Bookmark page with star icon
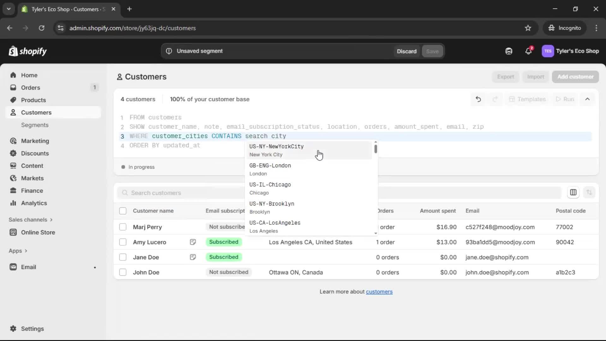The width and height of the screenshot is (606, 341). pyautogui.click(x=528, y=28)
